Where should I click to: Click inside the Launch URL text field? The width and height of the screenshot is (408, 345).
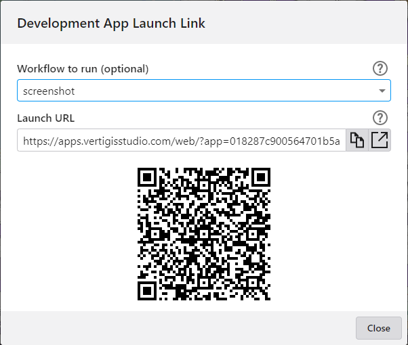point(181,141)
